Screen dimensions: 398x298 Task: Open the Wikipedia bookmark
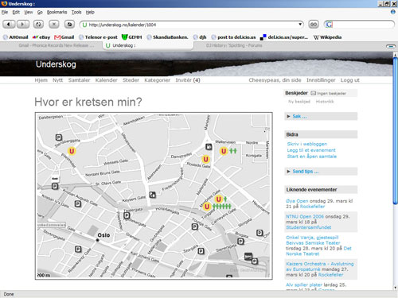click(x=327, y=37)
